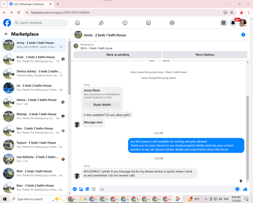Click the Search Facebook field
Viewport: 253px width, 203px height.
[40, 23]
